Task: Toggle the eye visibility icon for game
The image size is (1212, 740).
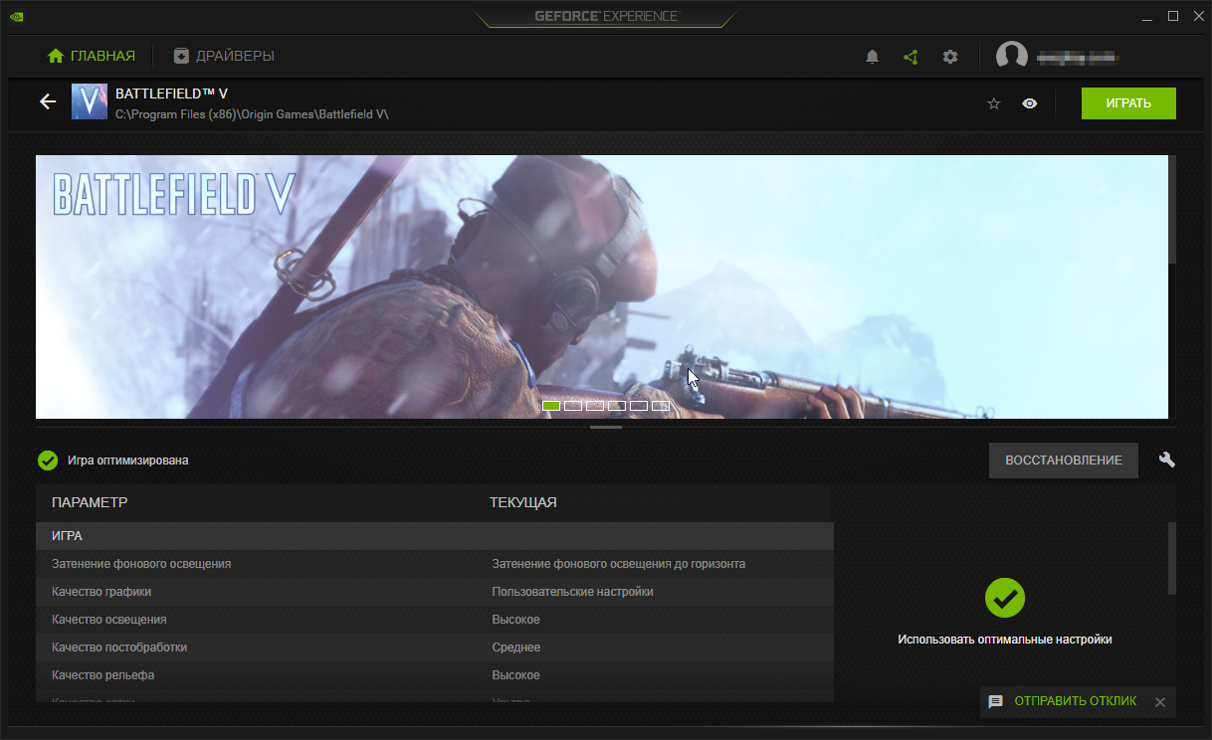Action: [x=1030, y=103]
